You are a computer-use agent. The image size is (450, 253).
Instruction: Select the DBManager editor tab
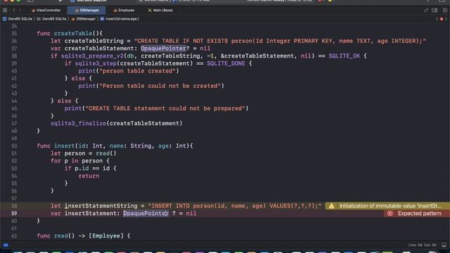coord(86,10)
